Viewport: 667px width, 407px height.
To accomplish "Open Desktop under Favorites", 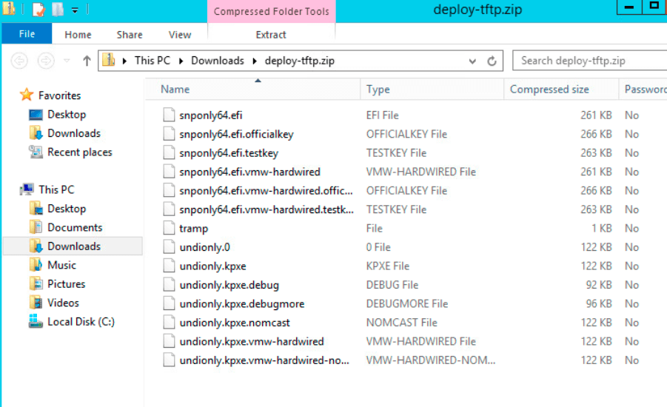I will pyautogui.click(x=67, y=115).
